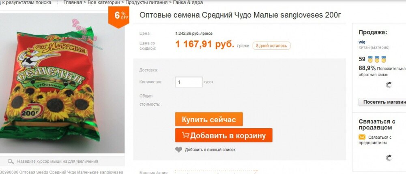The height and width of the screenshot is (174, 406).
Task: Click the heart wishlist icon
Action: (178, 149)
